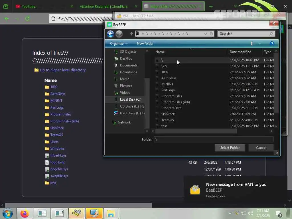Open the browser tab list dropdown arrow
The image size is (292, 219).
[235, 6]
